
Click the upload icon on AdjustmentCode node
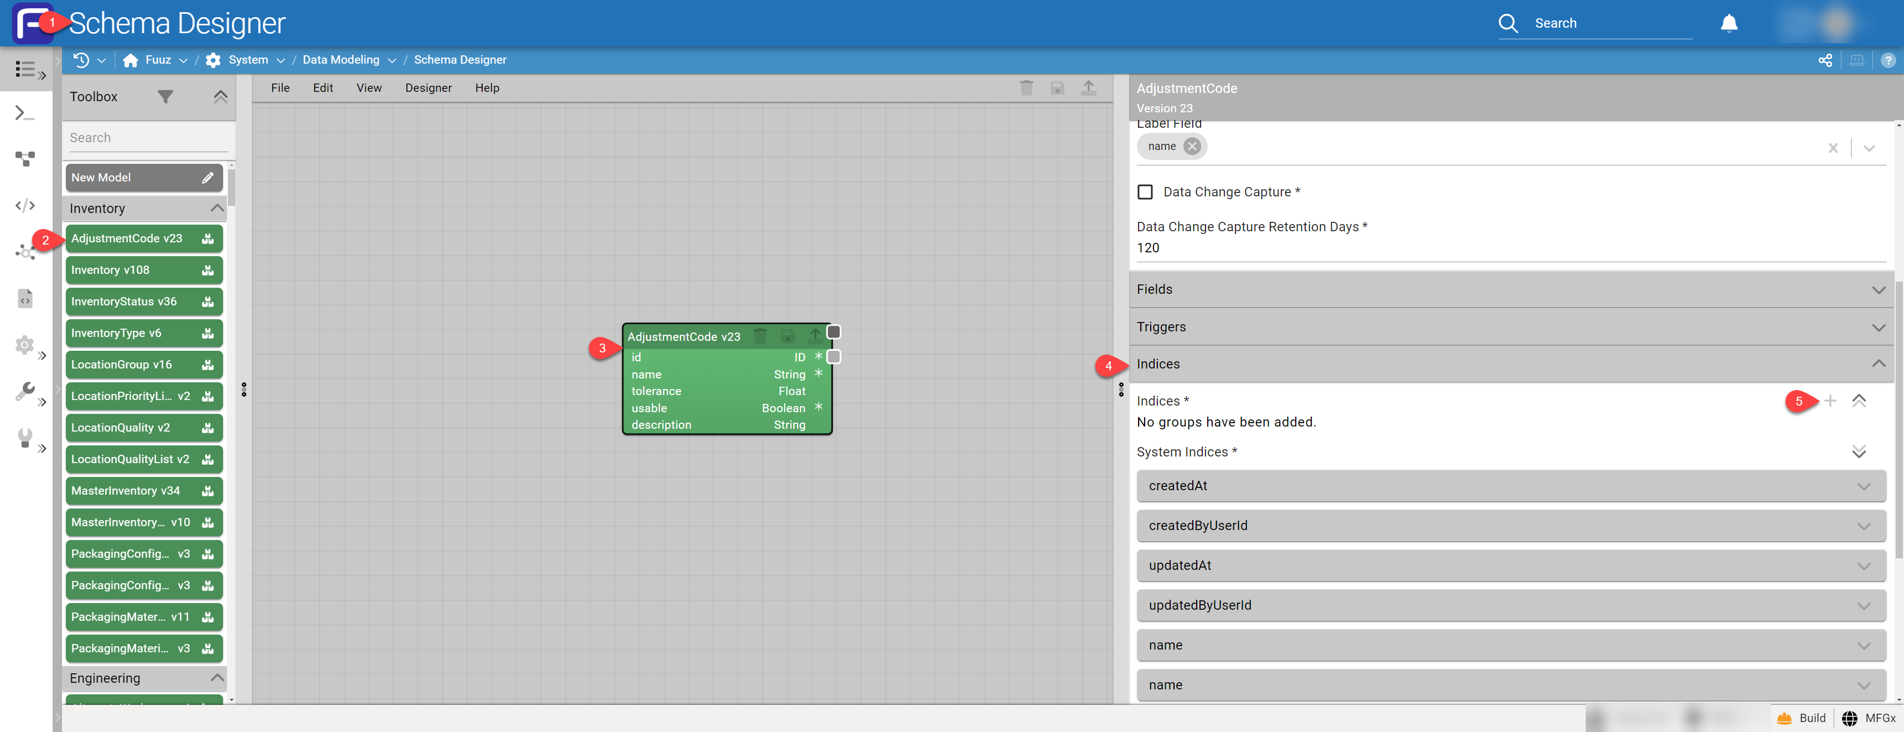click(x=815, y=336)
